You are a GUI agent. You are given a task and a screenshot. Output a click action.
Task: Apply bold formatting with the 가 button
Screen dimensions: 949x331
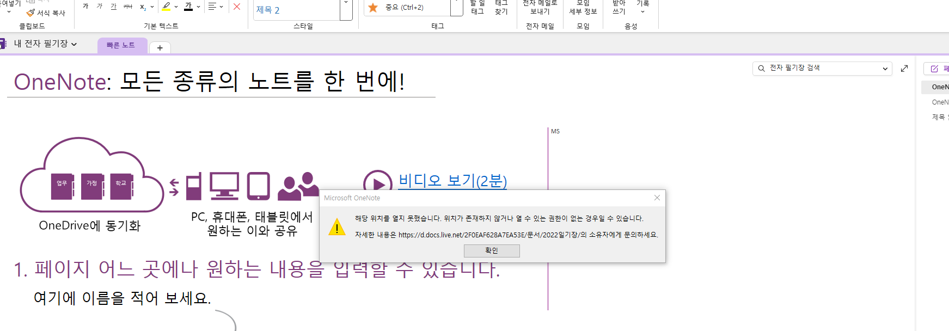pos(85,7)
